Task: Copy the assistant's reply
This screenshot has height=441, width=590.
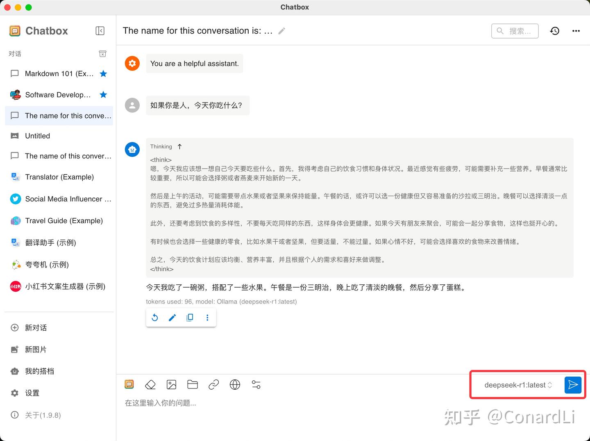Action: tap(189, 317)
